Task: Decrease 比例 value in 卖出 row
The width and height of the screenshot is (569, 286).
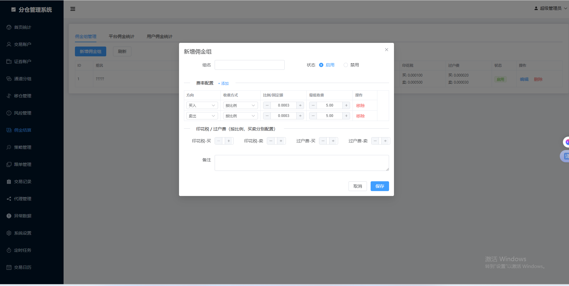Action: click(267, 116)
